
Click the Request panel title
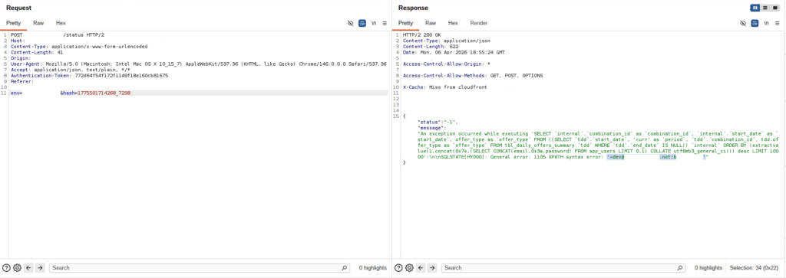pyautogui.click(x=18, y=8)
